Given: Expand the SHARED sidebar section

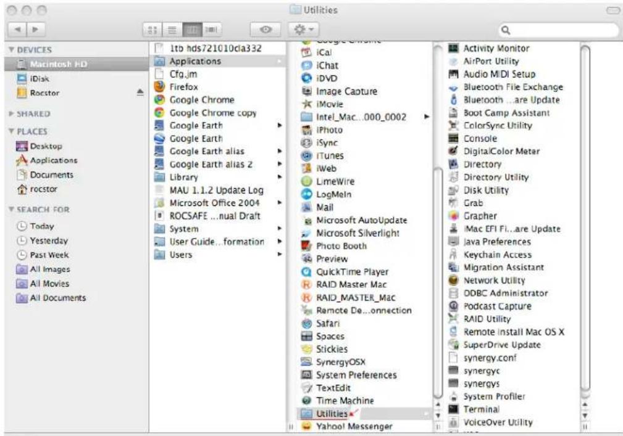Looking at the screenshot, I should [x=12, y=114].
